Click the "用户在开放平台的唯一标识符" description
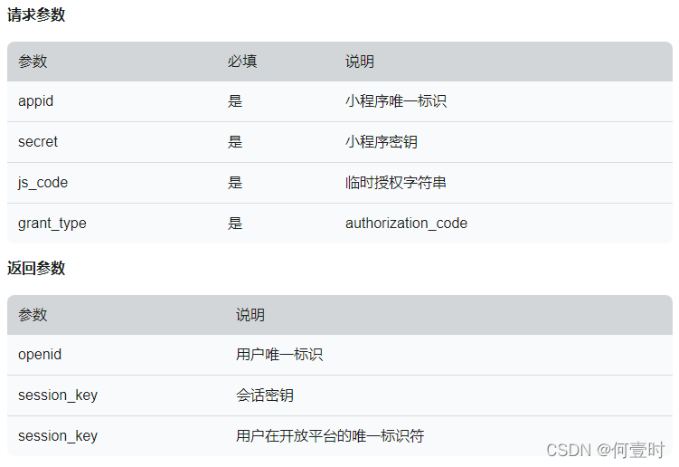This screenshot has height=467, width=679. coord(329,436)
